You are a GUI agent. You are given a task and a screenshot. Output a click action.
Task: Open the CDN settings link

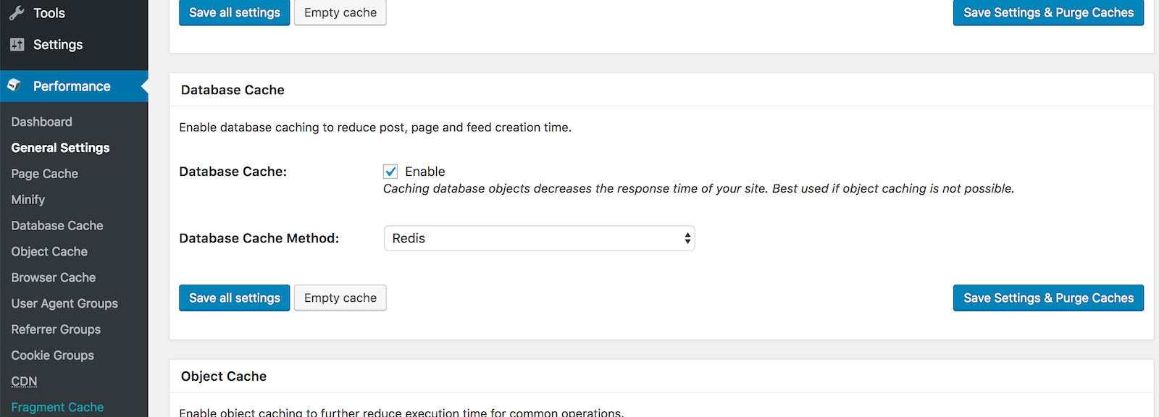pos(24,382)
